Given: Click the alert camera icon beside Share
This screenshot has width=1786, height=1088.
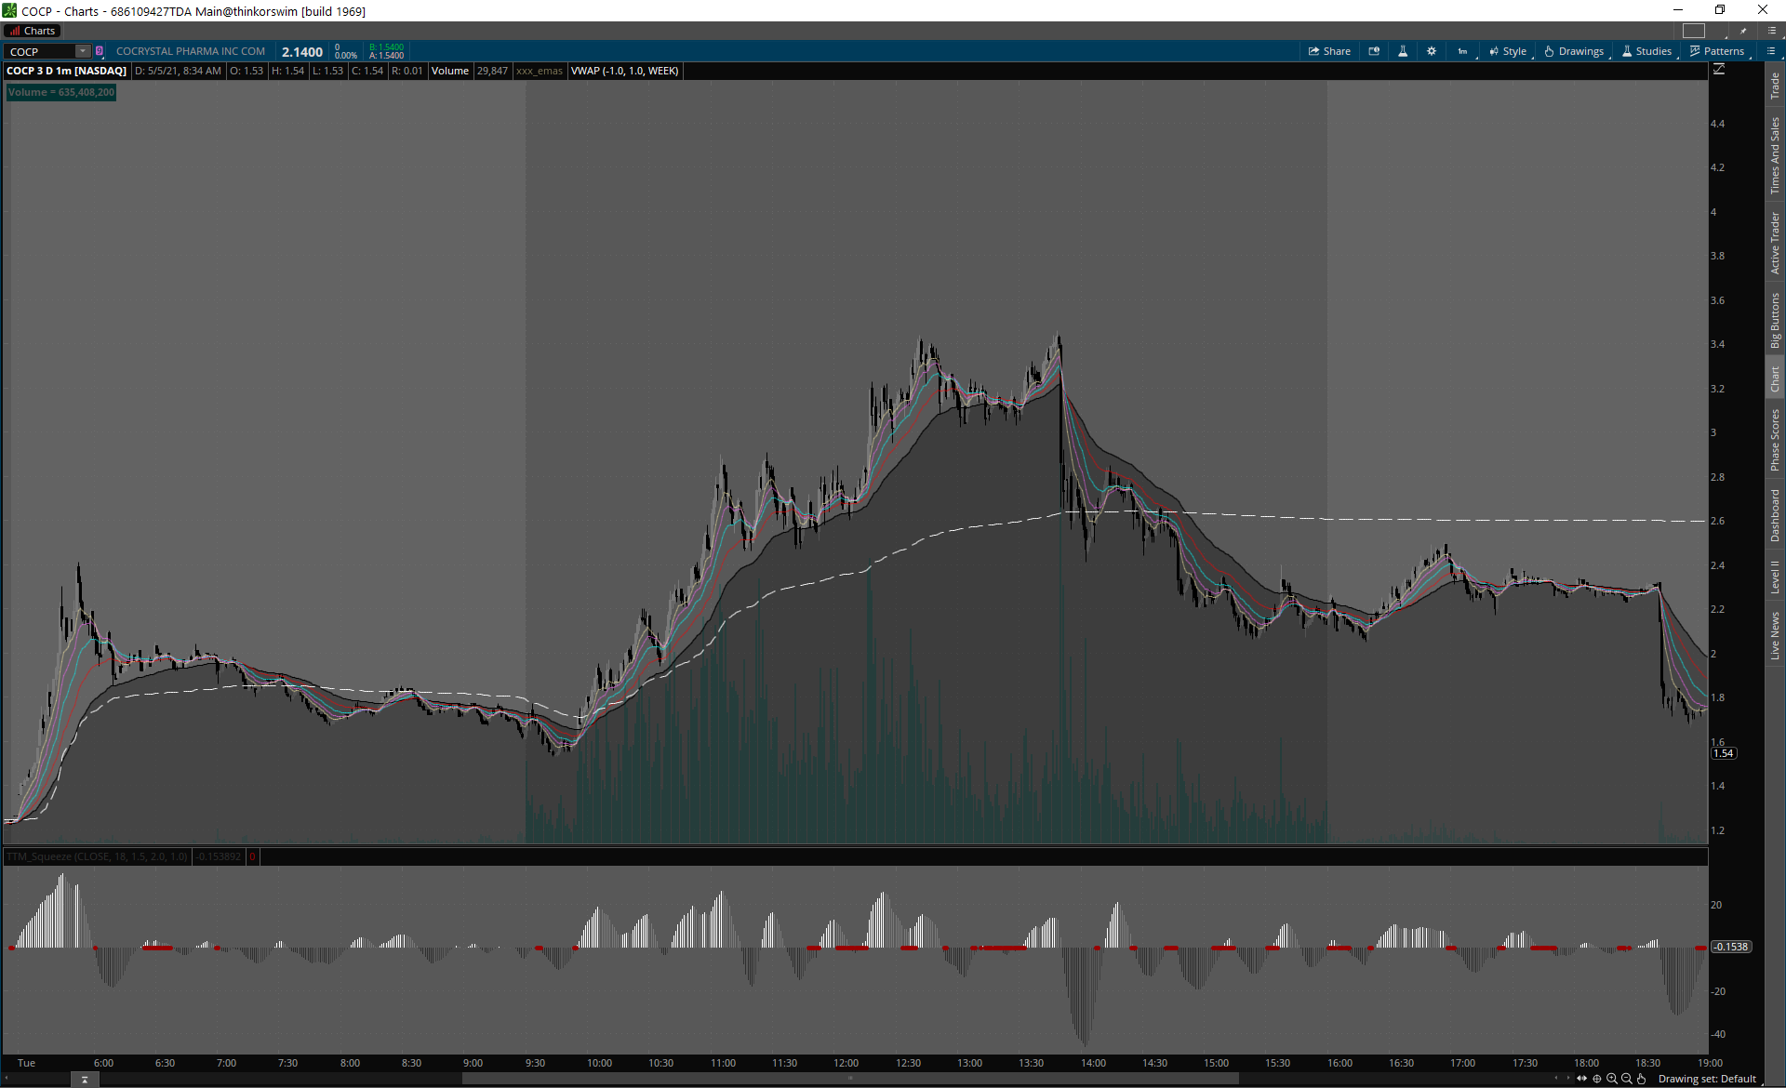Looking at the screenshot, I should click(1374, 51).
